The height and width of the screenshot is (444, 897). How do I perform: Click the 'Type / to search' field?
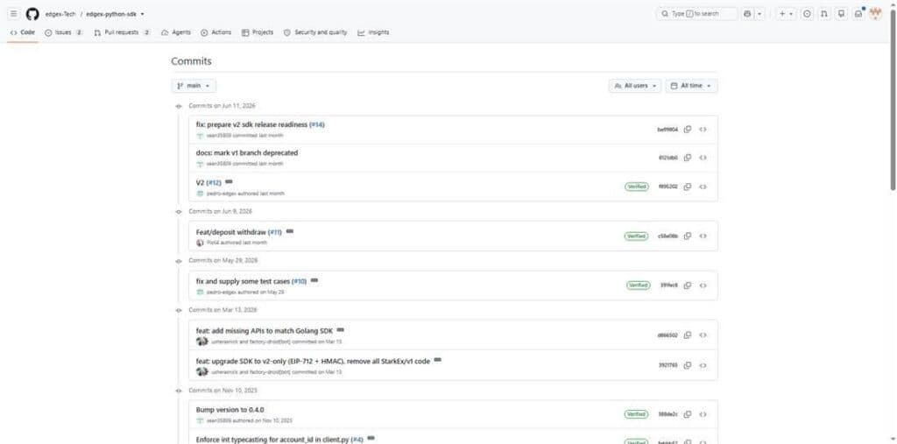click(696, 14)
